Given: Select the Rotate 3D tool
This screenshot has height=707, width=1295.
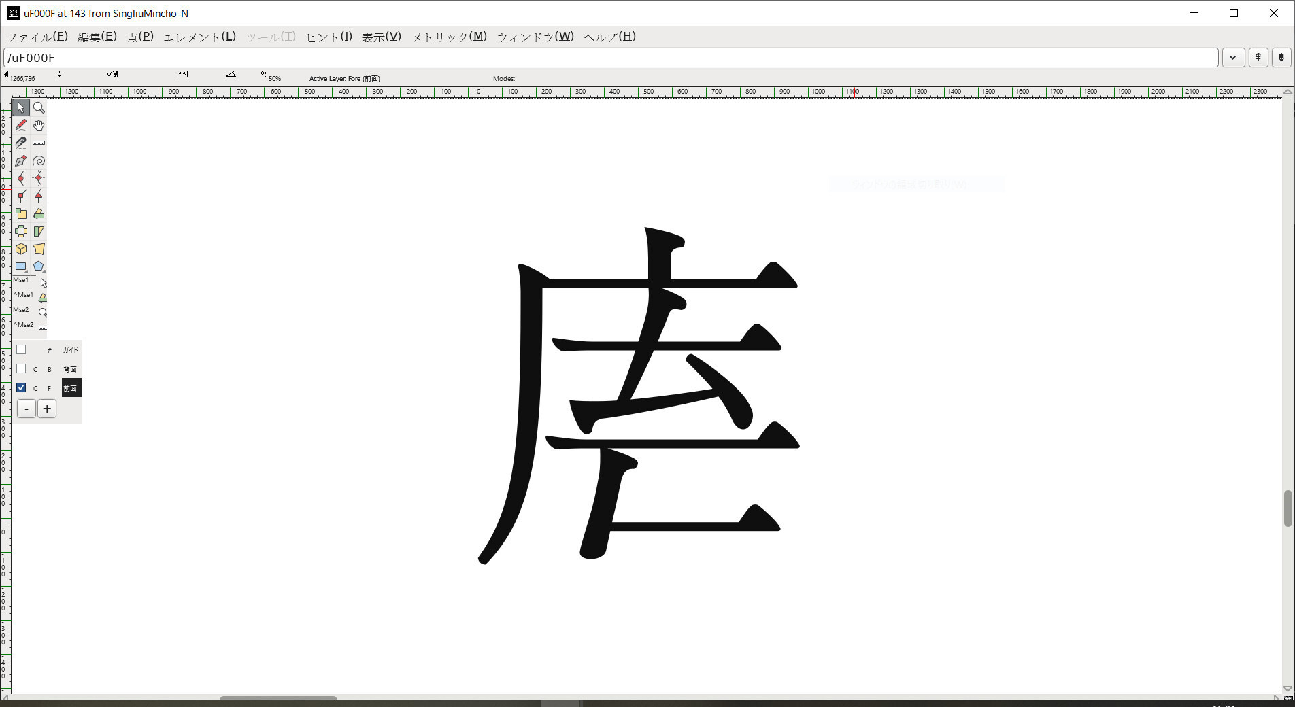Looking at the screenshot, I should pyautogui.click(x=21, y=249).
